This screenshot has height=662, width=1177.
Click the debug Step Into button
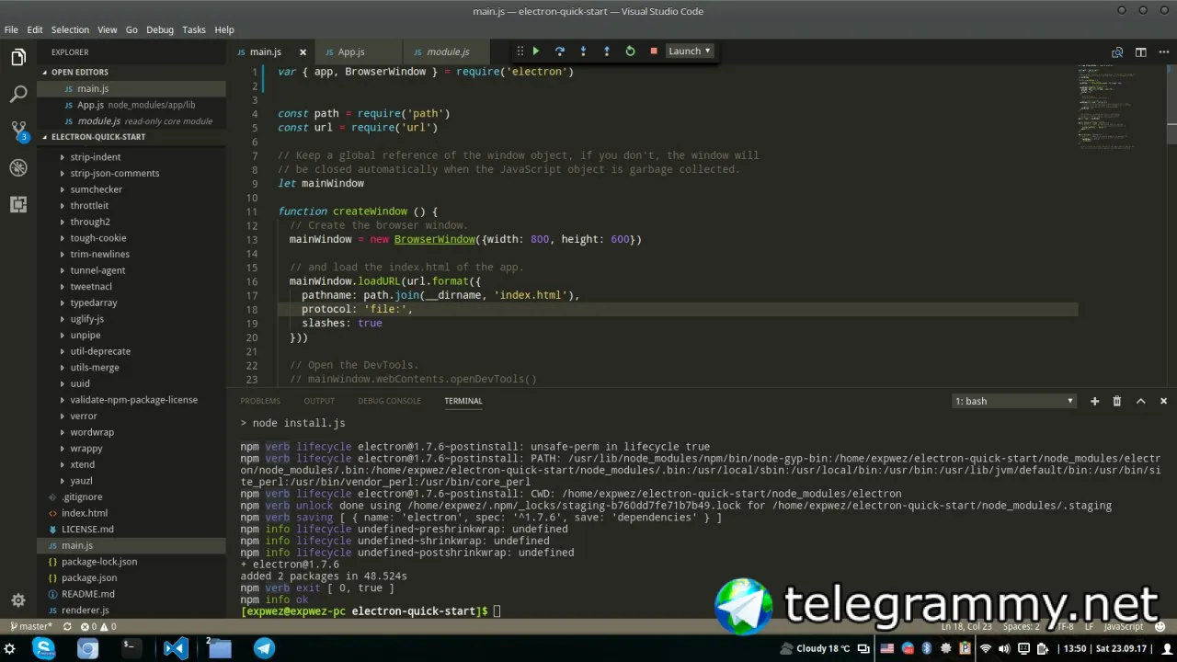point(583,51)
